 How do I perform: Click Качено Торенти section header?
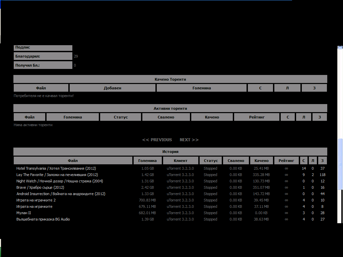coord(170,79)
